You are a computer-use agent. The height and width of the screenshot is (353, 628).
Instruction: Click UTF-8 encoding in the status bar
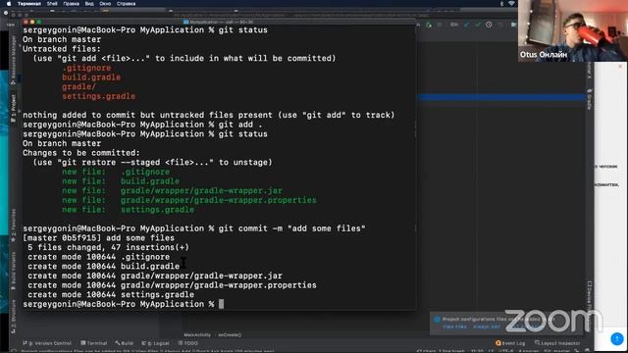click(x=505, y=351)
